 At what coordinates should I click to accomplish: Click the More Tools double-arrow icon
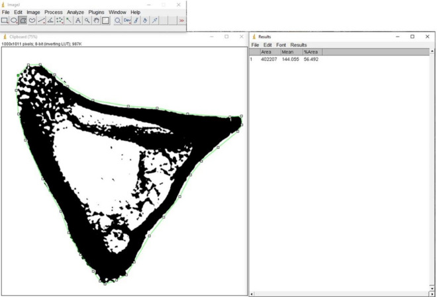click(181, 21)
